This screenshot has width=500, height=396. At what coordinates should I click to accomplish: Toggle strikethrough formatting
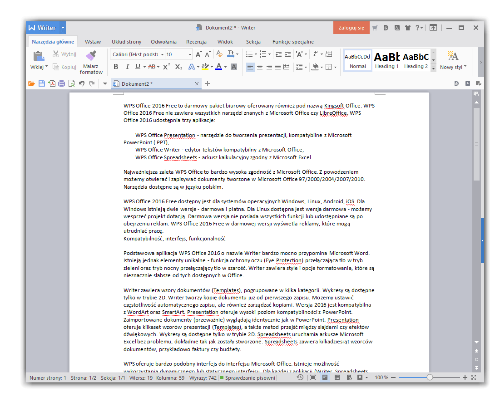tap(152, 67)
